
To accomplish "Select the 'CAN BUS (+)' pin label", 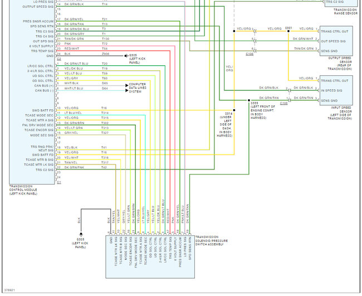I will pyautogui.click(x=44, y=86).
